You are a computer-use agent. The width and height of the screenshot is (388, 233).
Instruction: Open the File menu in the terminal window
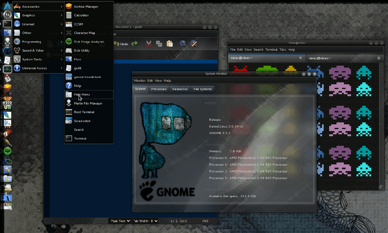233,50
